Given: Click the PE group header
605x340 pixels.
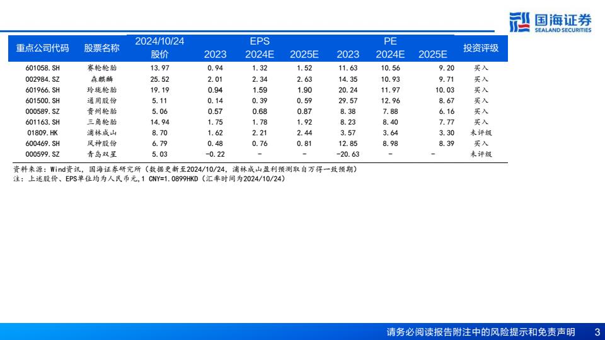Looking at the screenshot, I should click(x=390, y=42).
